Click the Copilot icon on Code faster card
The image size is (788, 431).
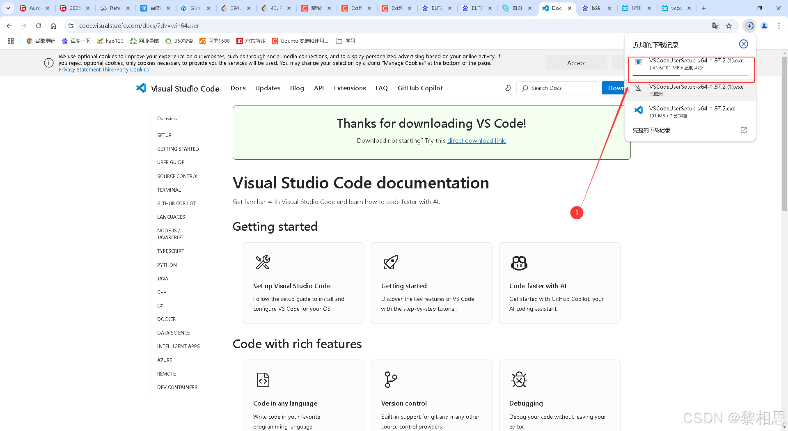519,263
